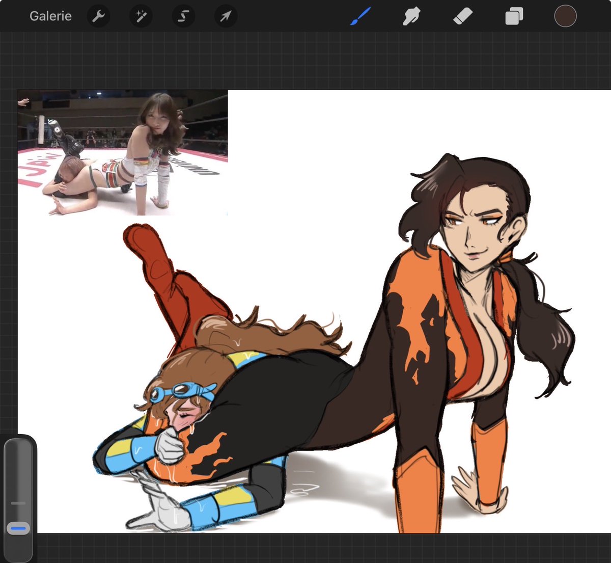Open the Actions wrench menu
611x563 pixels.
point(98,16)
